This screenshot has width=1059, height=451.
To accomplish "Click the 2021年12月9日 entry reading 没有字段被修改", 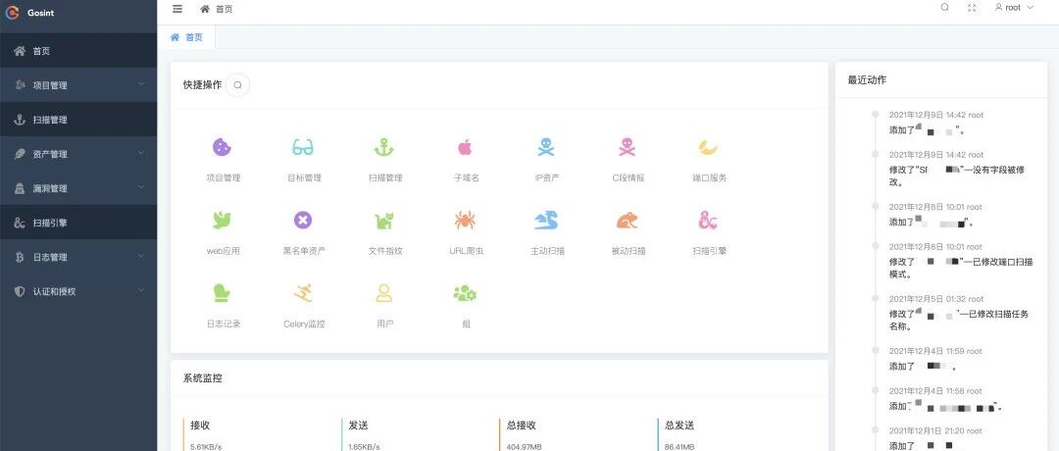I will click(957, 175).
